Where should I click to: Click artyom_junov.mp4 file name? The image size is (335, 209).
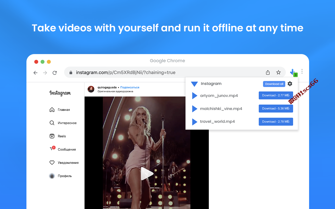click(x=219, y=96)
